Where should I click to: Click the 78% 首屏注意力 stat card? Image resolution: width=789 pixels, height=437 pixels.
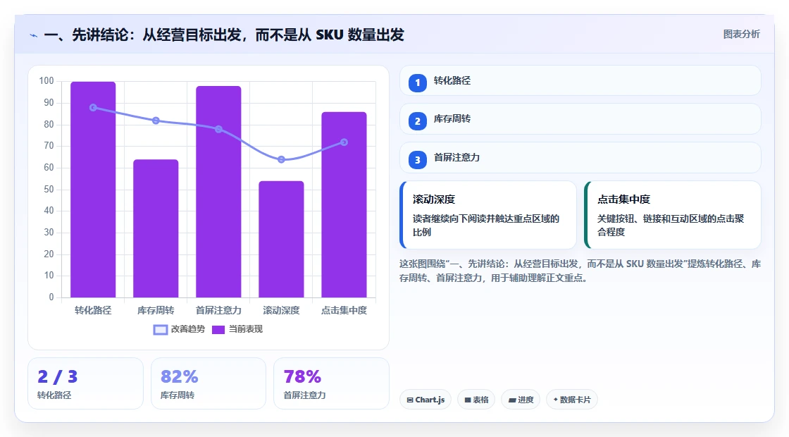pos(331,383)
